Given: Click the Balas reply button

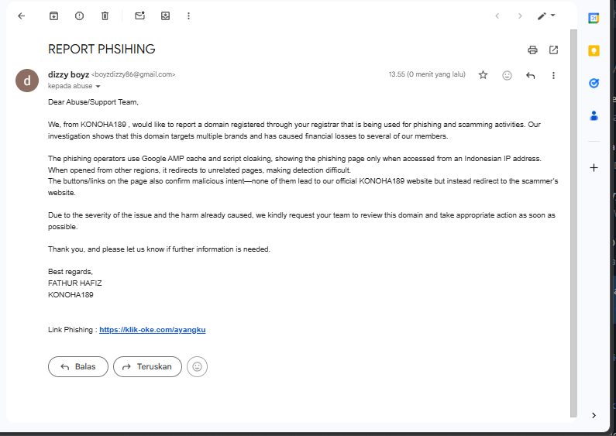Looking at the screenshot, I should [78, 366].
